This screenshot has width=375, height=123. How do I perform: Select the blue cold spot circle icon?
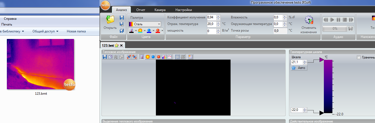153,57
